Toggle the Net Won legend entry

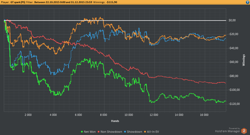(88, 132)
